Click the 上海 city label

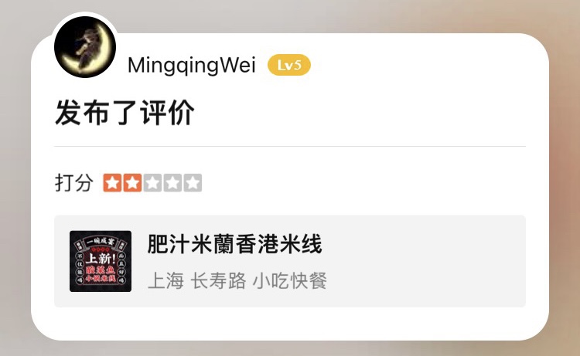165,280
